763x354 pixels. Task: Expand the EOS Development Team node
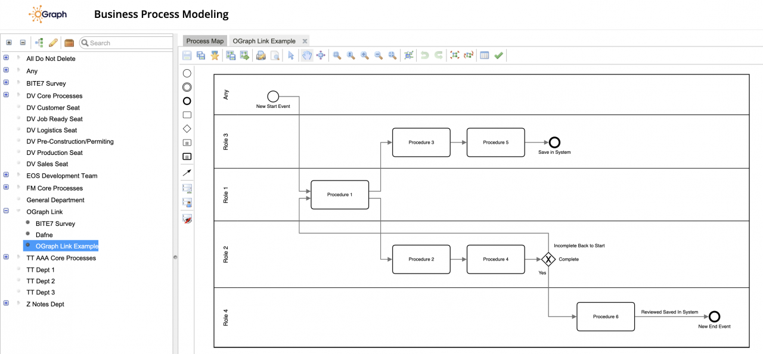(6, 175)
